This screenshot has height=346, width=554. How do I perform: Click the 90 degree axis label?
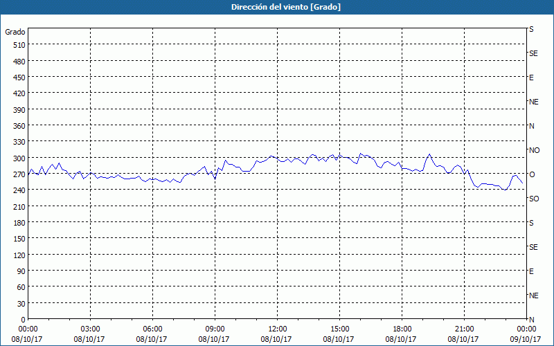tap(21, 271)
